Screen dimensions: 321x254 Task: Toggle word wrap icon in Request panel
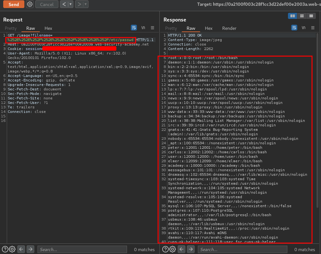[x=134, y=28]
